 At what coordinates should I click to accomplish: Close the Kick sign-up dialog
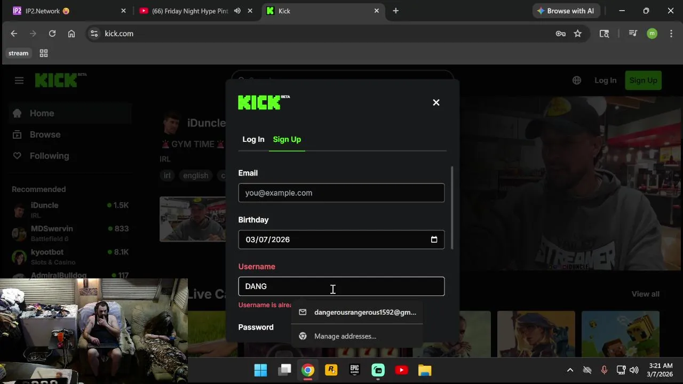[436, 102]
